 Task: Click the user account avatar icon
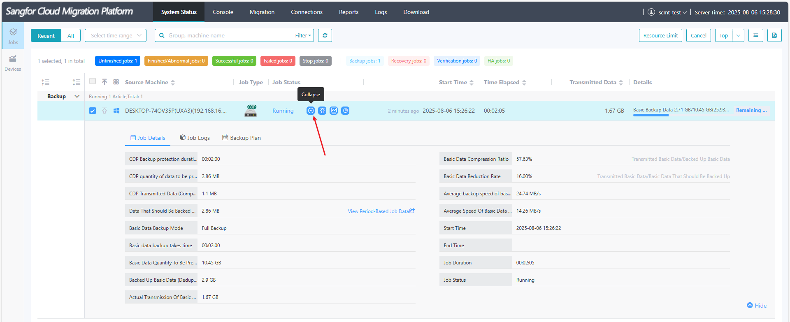pyautogui.click(x=651, y=12)
